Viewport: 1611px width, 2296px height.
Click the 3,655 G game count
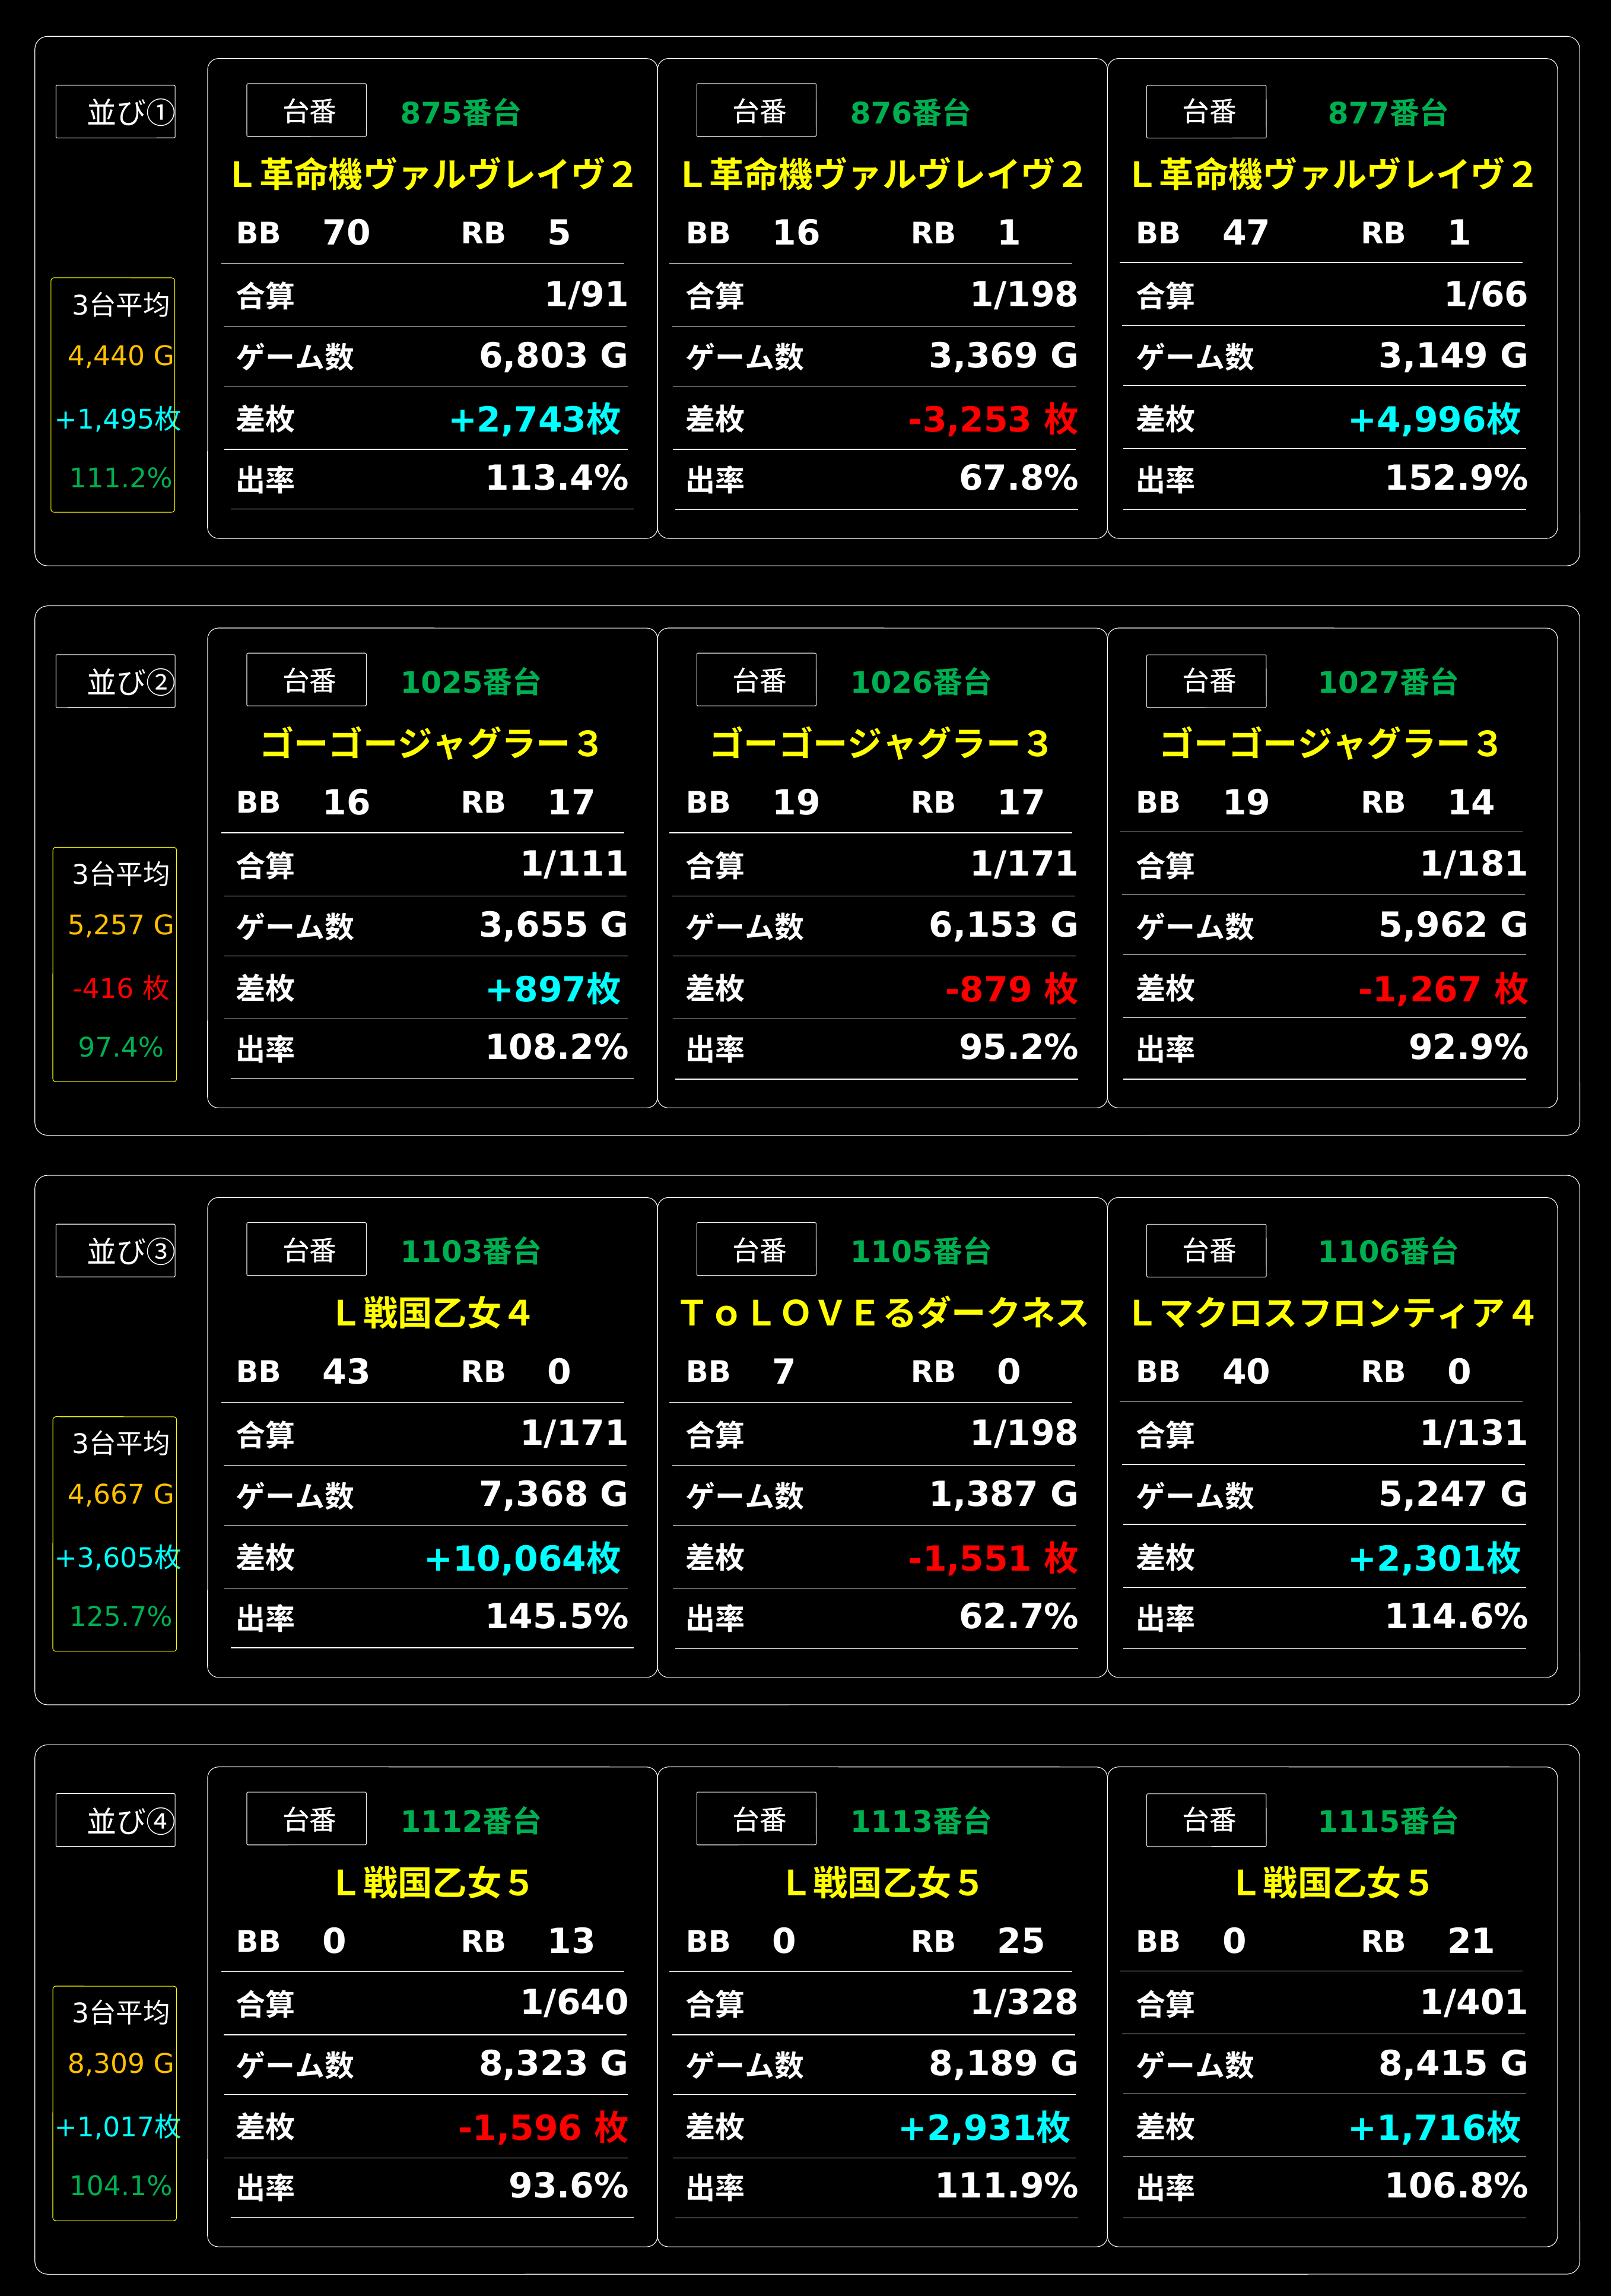click(x=554, y=925)
